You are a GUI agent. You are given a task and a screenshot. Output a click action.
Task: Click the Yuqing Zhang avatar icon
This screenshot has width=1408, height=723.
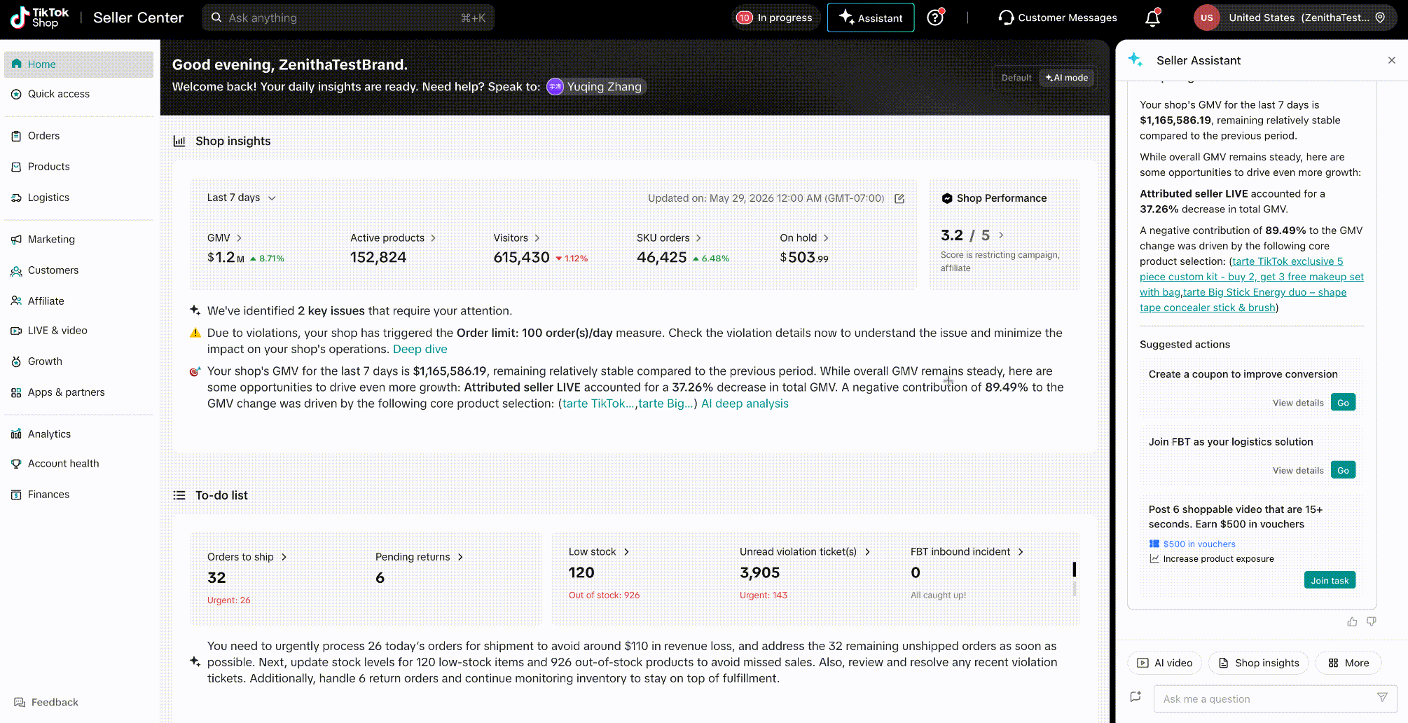point(555,86)
